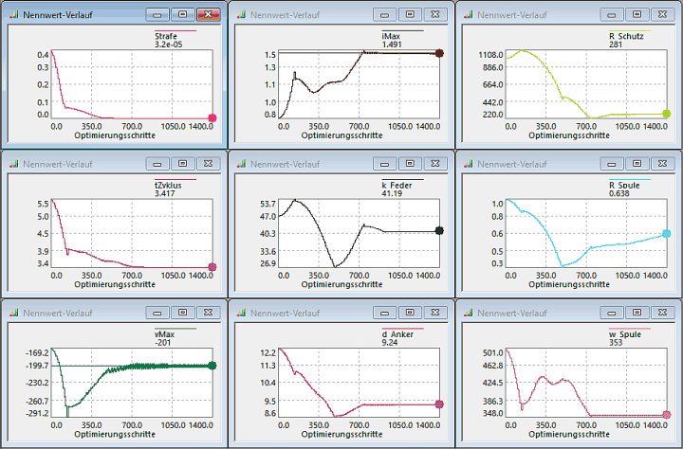Click the chart icon of the tZyklus window

pos(14,163)
